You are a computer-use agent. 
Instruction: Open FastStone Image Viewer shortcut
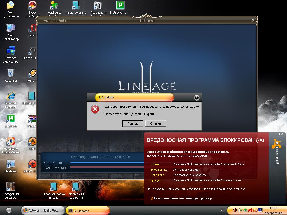tap(11, 145)
